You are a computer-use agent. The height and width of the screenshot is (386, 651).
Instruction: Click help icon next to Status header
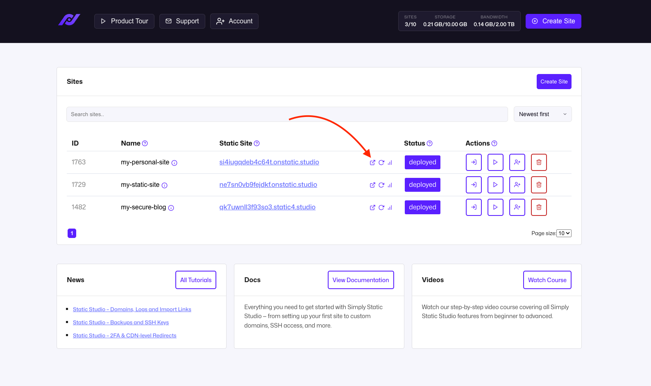429,144
